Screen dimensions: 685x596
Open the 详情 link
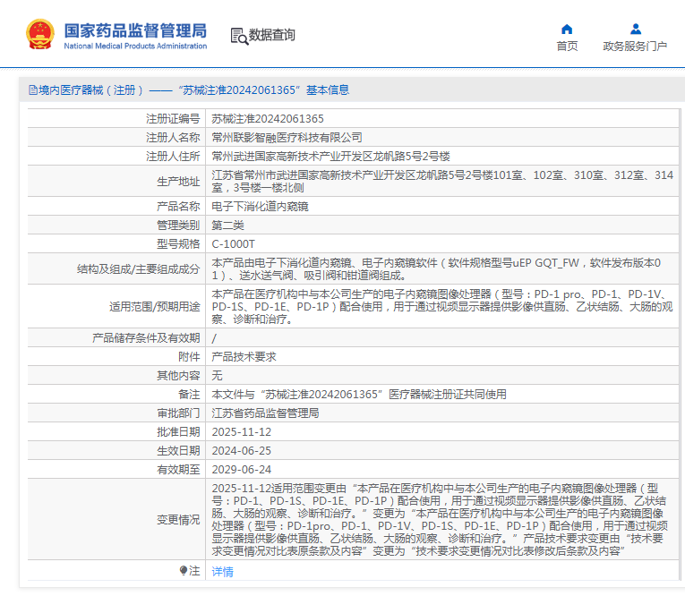tap(222, 571)
